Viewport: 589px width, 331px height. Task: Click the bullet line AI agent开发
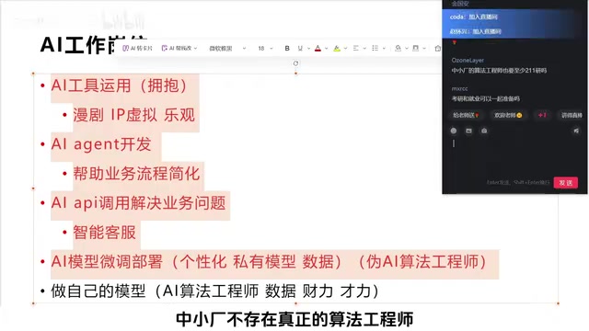coord(101,144)
